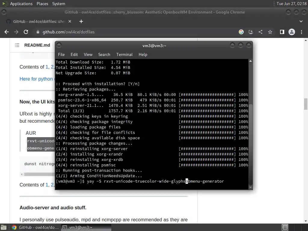Close the GitHub dotfiles tab
The image size is (308, 231).
pyautogui.click(x=70, y=21)
